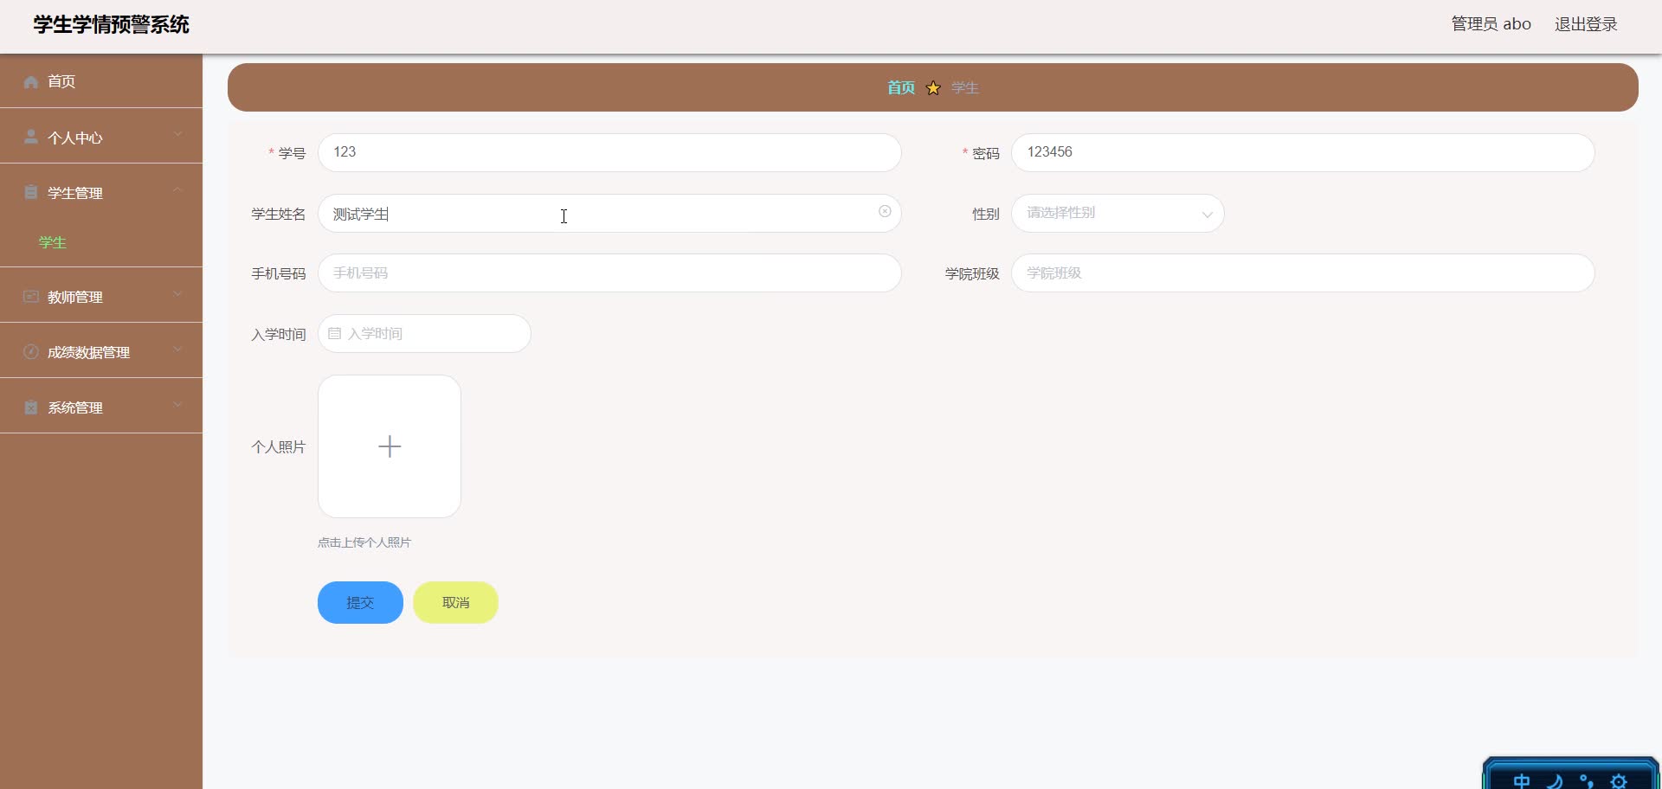Open the 教师管理 sidebar menu
Viewport: 1662px width, 789px height.
point(101,296)
